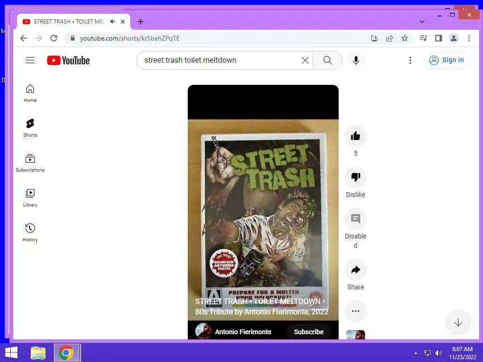483x362 pixels.
Task: Open the Antonio Fierimonte channel name
Action: [243, 332]
